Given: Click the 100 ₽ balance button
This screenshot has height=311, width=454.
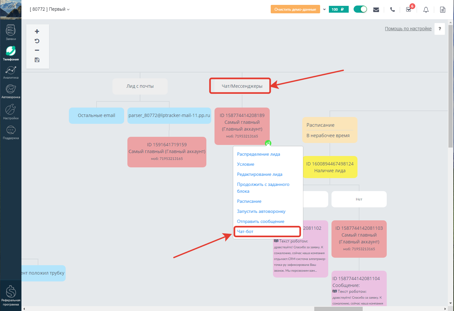Looking at the screenshot, I should [339, 9].
